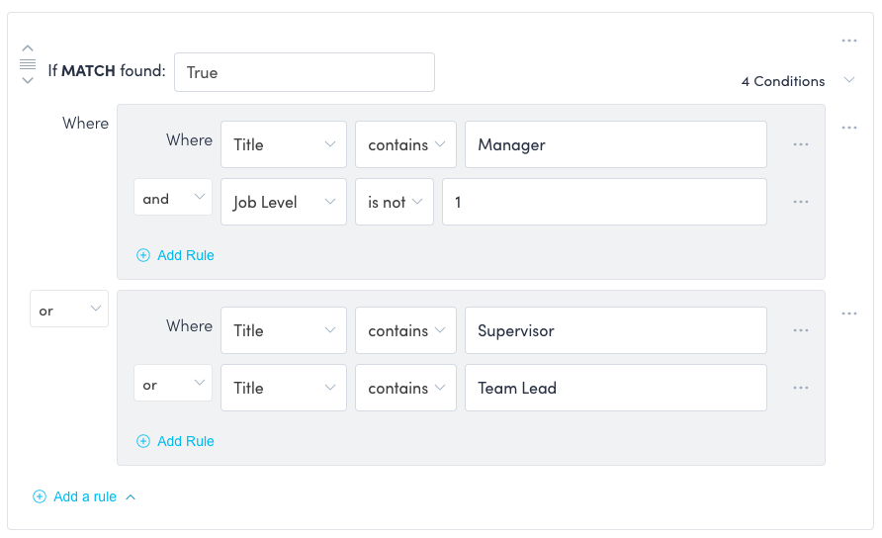Open the second rule group's more options menu
882x538 pixels.
coord(849,314)
